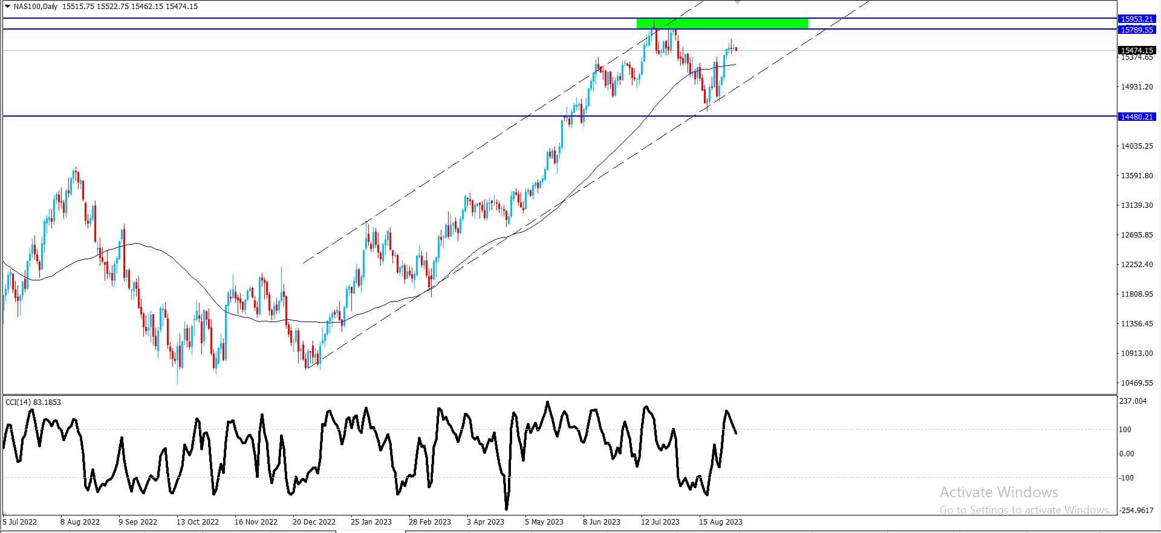Click the latest red candlestick on the chart
Image resolution: width=1161 pixels, height=533 pixels.
pos(736,49)
